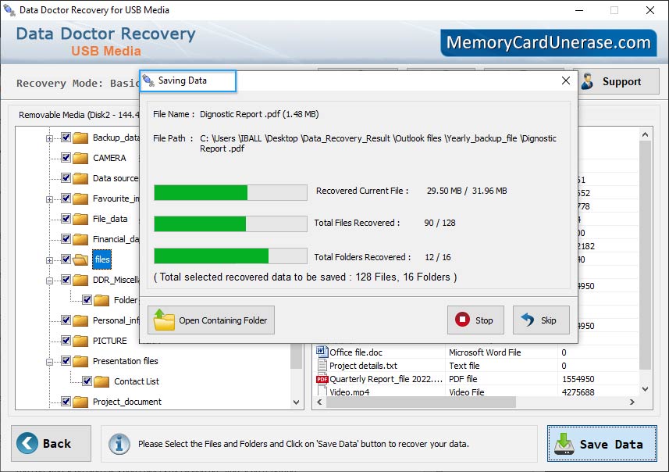Toggle the PICTURE folder checkbox
Screen dimensions: 669x472
pyautogui.click(x=66, y=341)
